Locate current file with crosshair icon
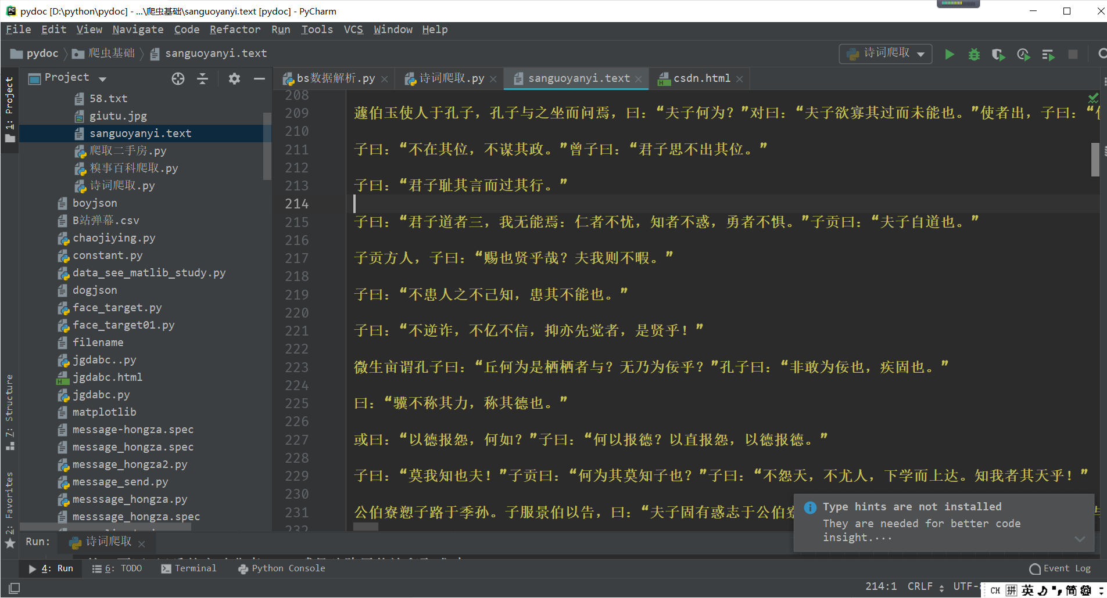The width and height of the screenshot is (1107, 598). tap(178, 78)
